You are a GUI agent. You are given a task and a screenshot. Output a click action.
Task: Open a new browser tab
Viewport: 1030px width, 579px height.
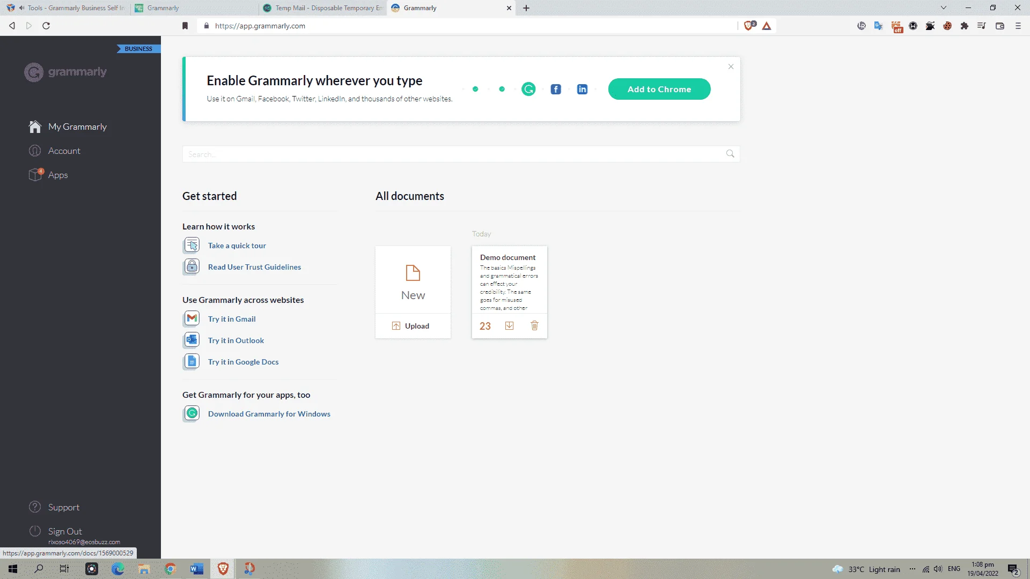coord(526,8)
